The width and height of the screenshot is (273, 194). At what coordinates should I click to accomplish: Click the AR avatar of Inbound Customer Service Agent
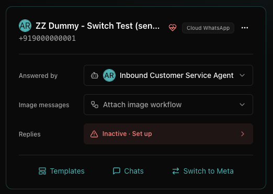click(109, 75)
